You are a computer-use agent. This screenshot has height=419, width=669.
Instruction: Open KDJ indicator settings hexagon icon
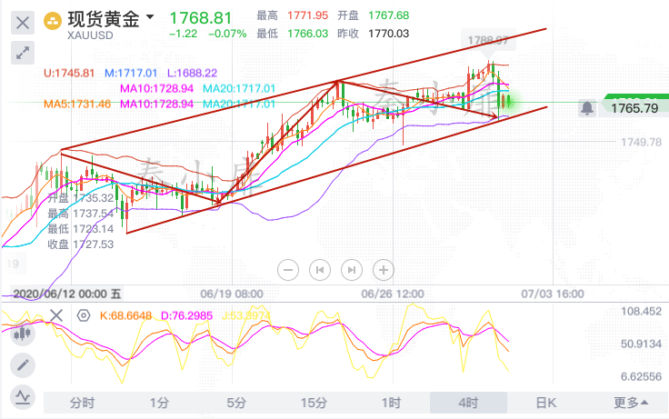pyautogui.click(x=84, y=315)
